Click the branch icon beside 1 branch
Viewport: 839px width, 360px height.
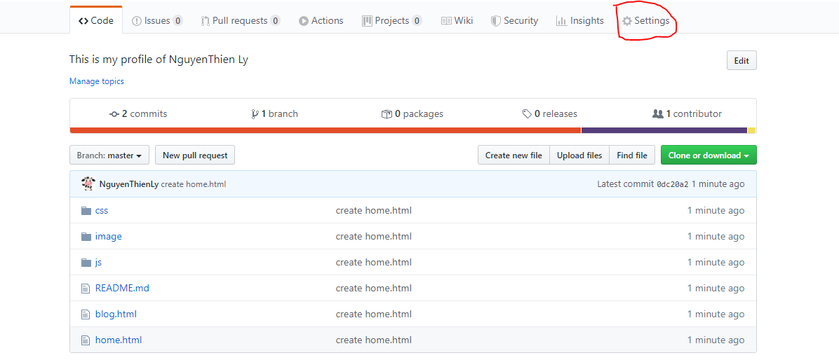pyautogui.click(x=255, y=114)
